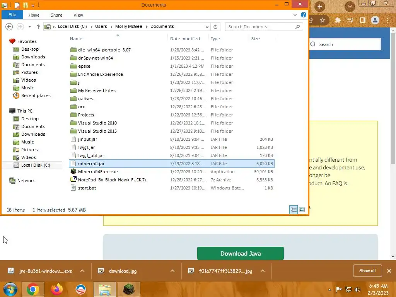The height and width of the screenshot is (297, 396).
Task: Select the minecraft.jar file
Action: tap(171, 164)
